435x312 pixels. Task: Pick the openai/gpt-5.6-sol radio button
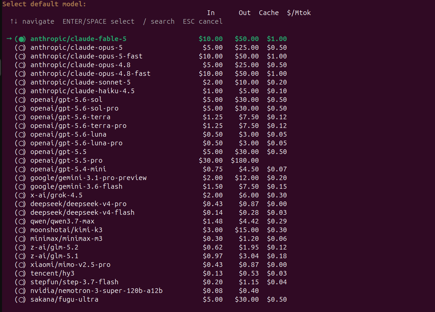pyautogui.click(x=20, y=100)
